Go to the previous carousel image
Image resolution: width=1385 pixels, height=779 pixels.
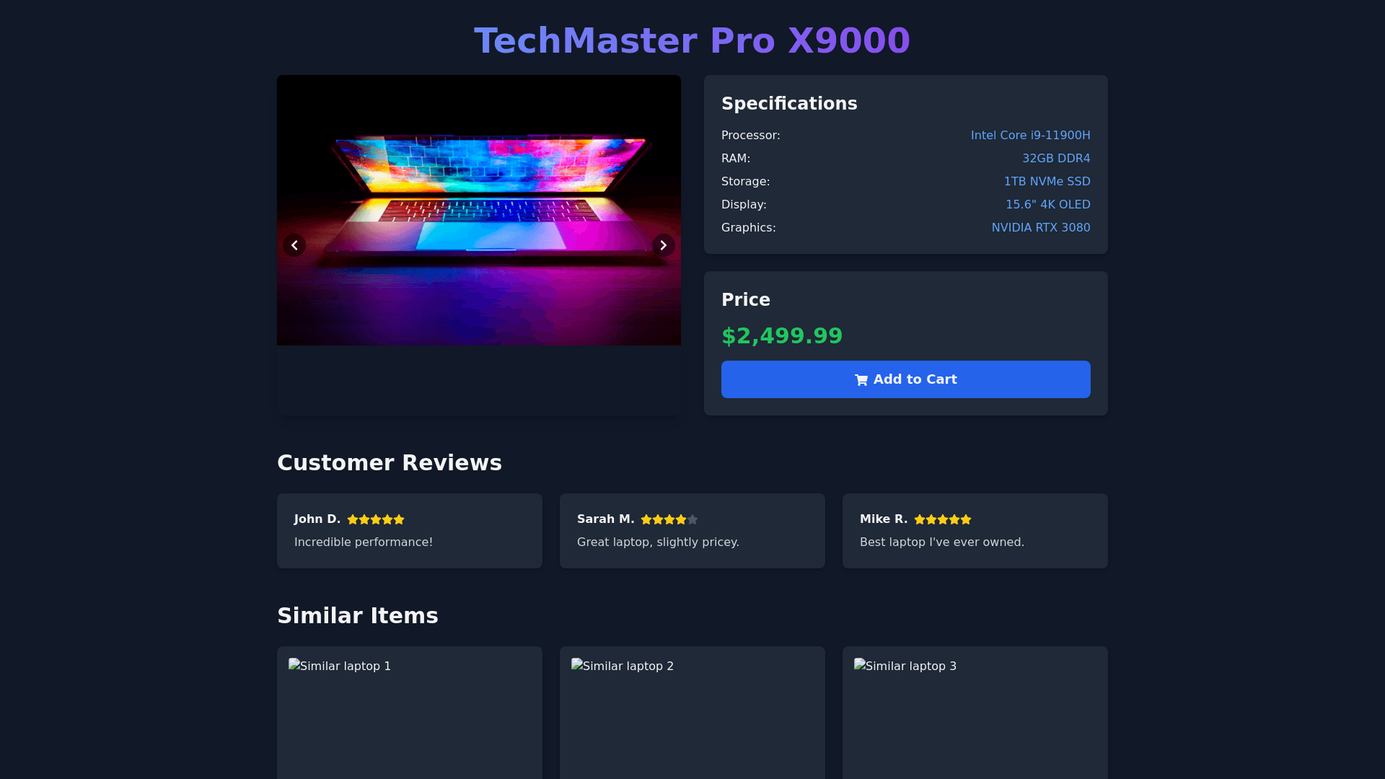point(294,245)
